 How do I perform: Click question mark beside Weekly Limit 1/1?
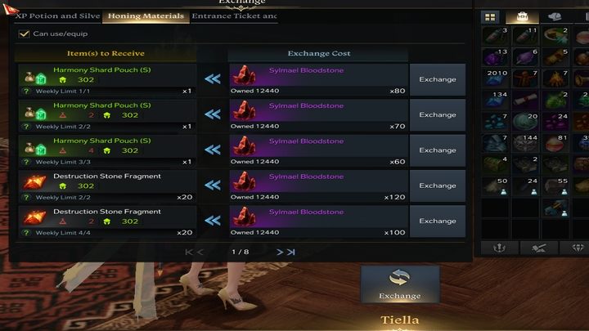[26, 92]
